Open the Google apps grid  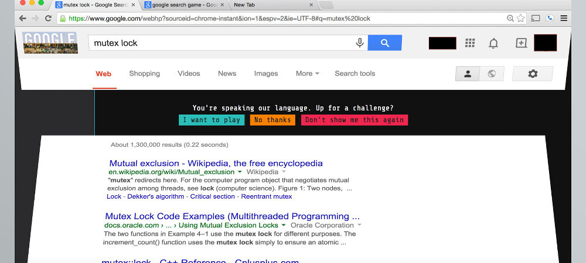point(469,43)
